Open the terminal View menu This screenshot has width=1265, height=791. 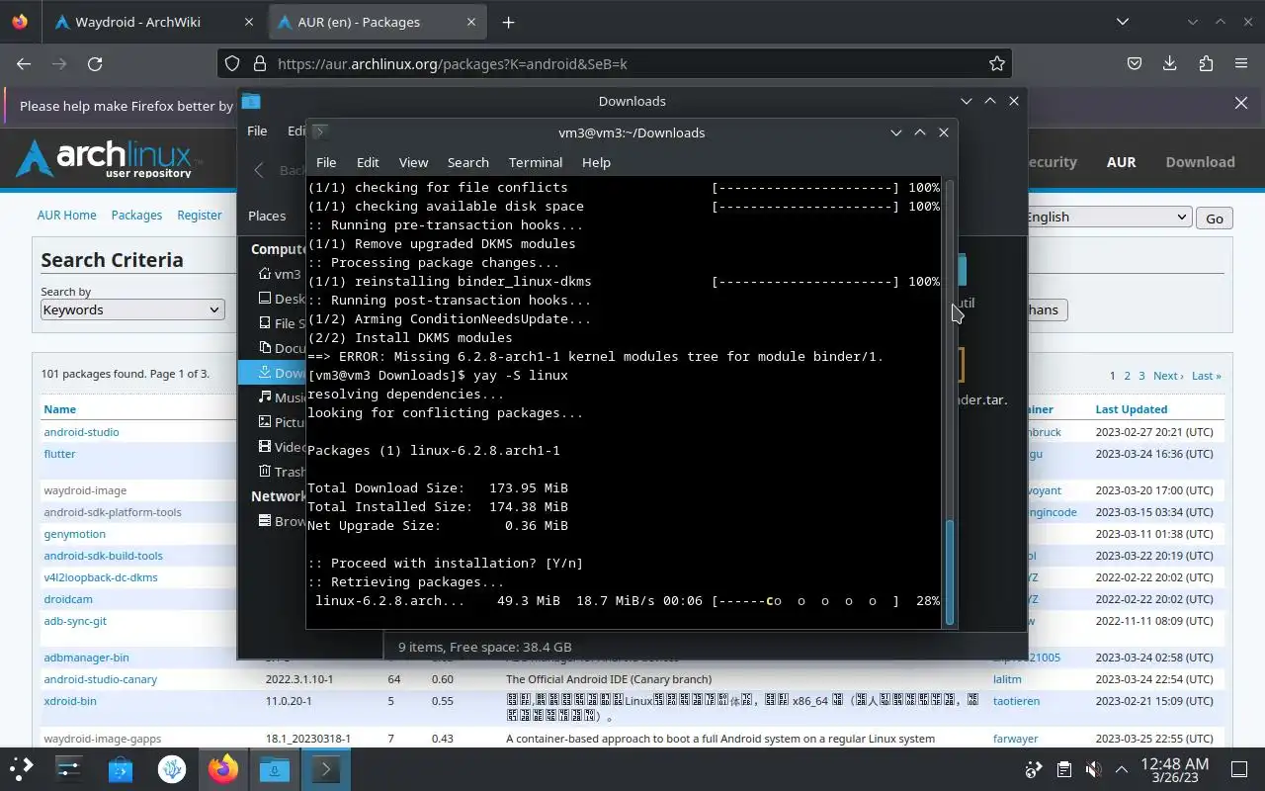413,162
